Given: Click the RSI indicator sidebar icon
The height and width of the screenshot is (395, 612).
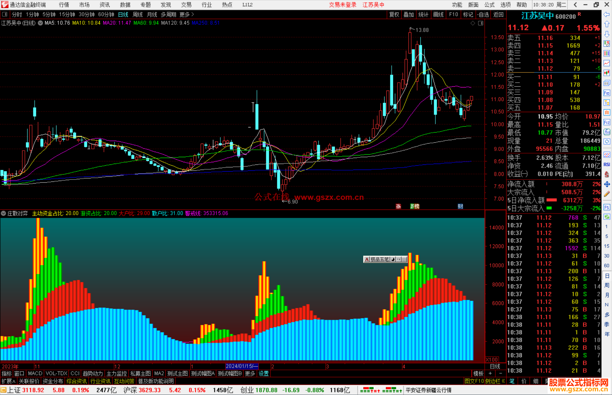Looking at the screenshot, I should coord(607,165).
